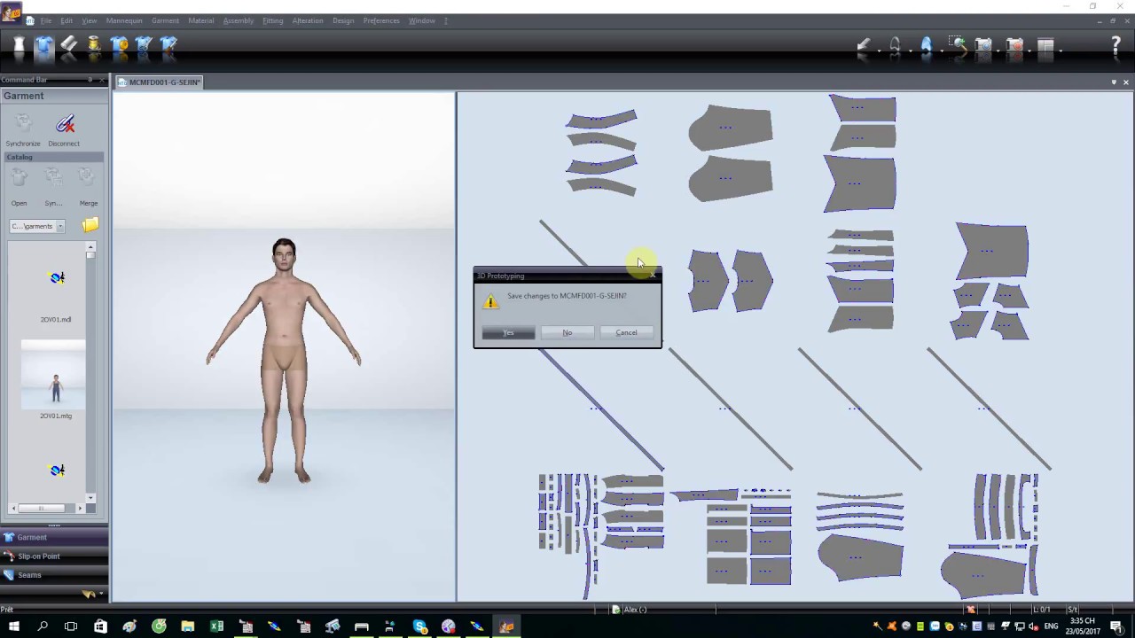
Task: Open the document tab list dropdown arrow
Action: pyautogui.click(x=1114, y=82)
